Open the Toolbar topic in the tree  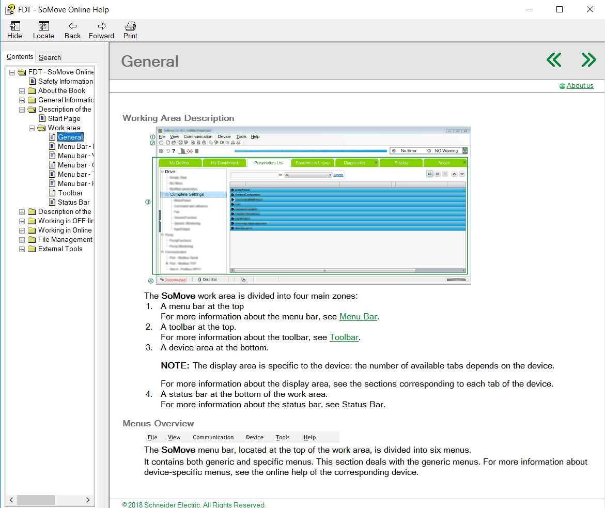(x=70, y=193)
